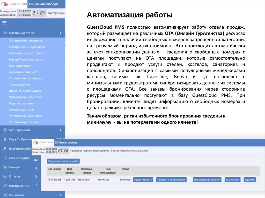Image resolution: width=265 pixels, height=198 pixels.
Task: Click the Бронирования section icon
Action: 5,130
